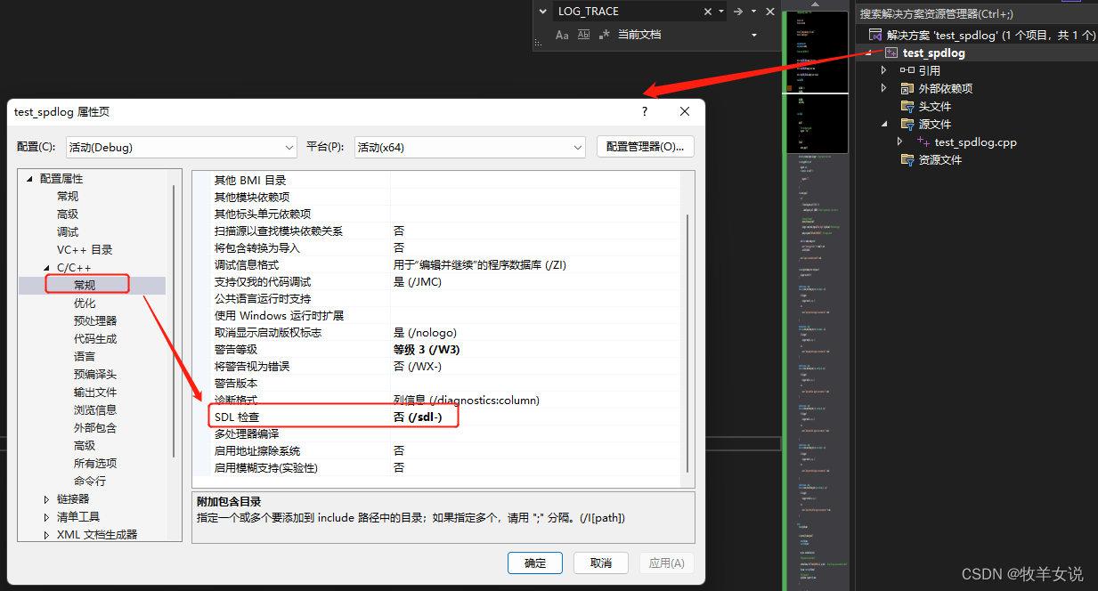Click the test_spdlog.cpp C++ file icon

click(923, 141)
